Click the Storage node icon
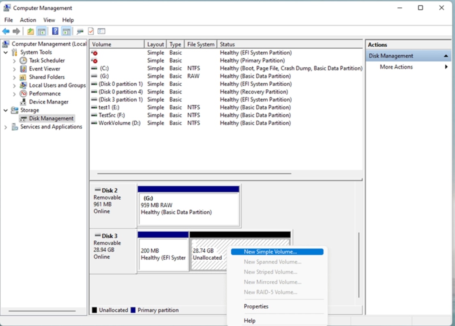Screen dimensions: 455x326 coord(15,110)
